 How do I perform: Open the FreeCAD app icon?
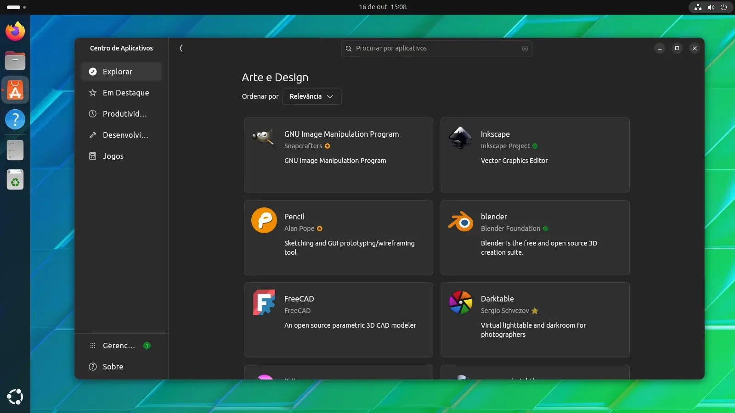264,302
